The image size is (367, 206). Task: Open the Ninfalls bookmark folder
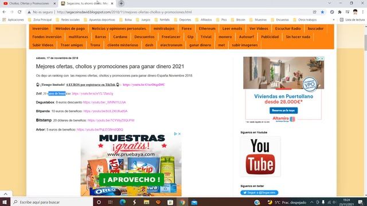click(162, 20)
